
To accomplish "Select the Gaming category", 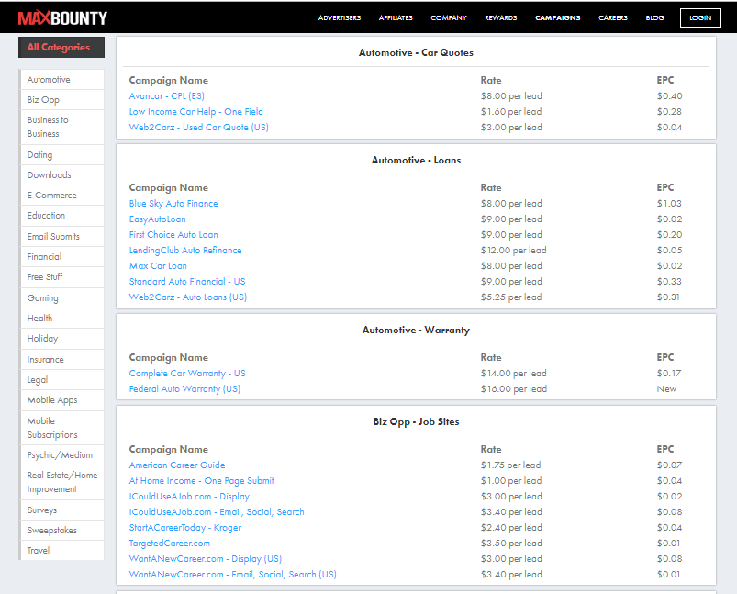I will pos(62,298).
